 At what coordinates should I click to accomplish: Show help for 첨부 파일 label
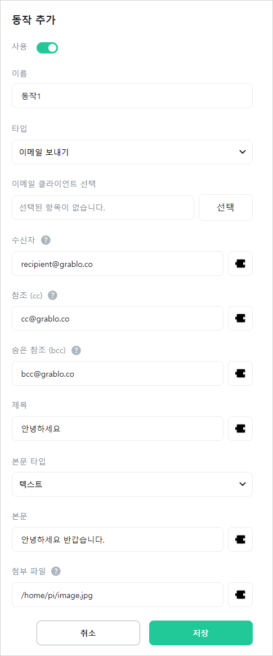point(56,572)
